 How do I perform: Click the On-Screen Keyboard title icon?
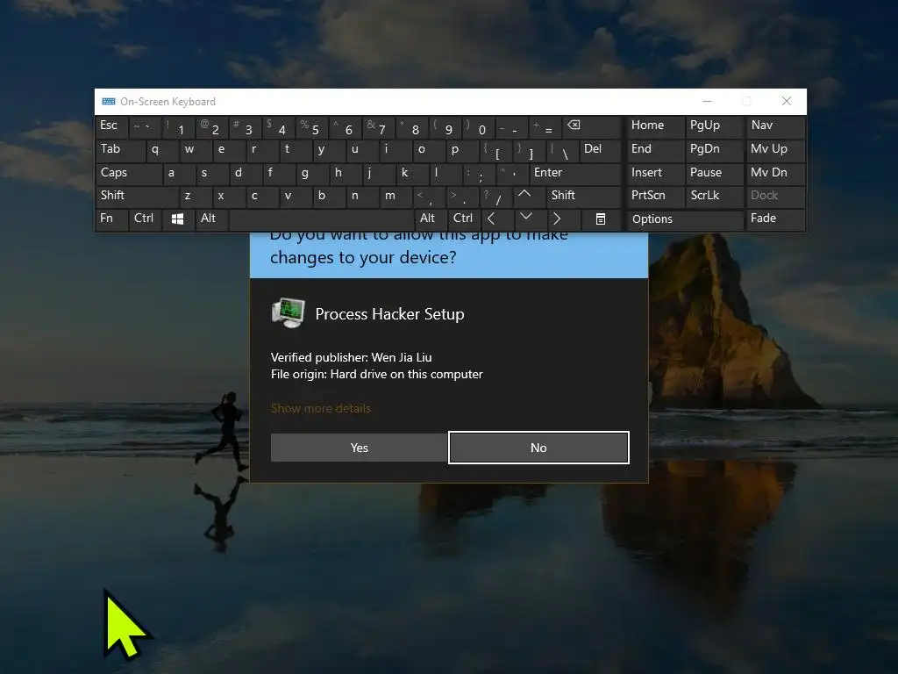109,102
